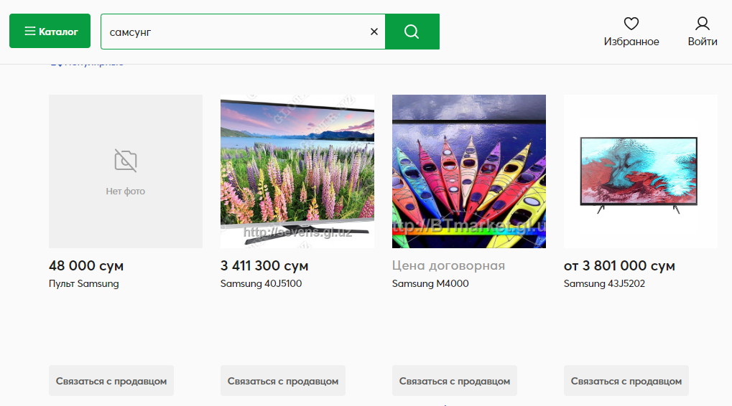The height and width of the screenshot is (406, 732).
Task: Click the Цена договорная text
Action: pyautogui.click(x=448, y=265)
